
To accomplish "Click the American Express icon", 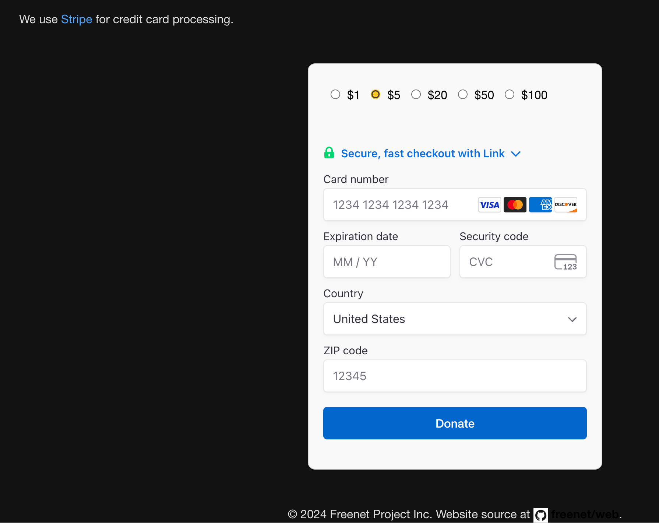I will click(540, 205).
